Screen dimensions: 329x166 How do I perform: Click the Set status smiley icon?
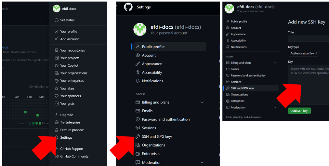pos(57,20)
